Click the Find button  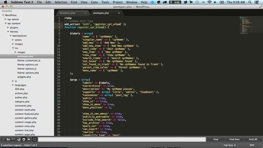(216, 139)
